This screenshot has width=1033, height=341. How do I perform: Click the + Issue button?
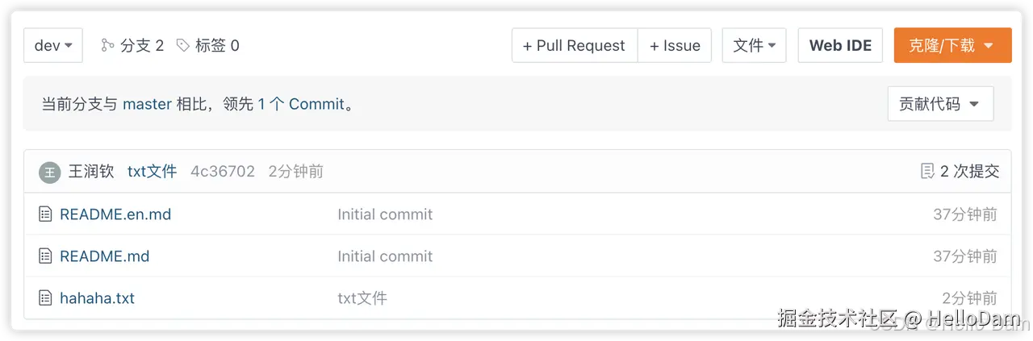click(675, 45)
